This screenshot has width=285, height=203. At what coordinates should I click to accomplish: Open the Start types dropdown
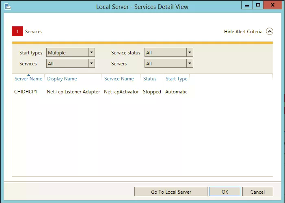[x=71, y=52]
